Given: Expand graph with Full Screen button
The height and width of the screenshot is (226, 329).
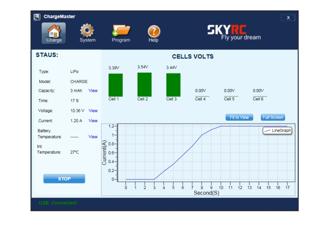Looking at the screenshot, I should (273, 118).
